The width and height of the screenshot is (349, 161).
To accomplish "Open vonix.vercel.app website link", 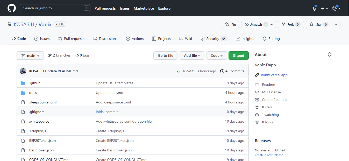I will (274, 75).
